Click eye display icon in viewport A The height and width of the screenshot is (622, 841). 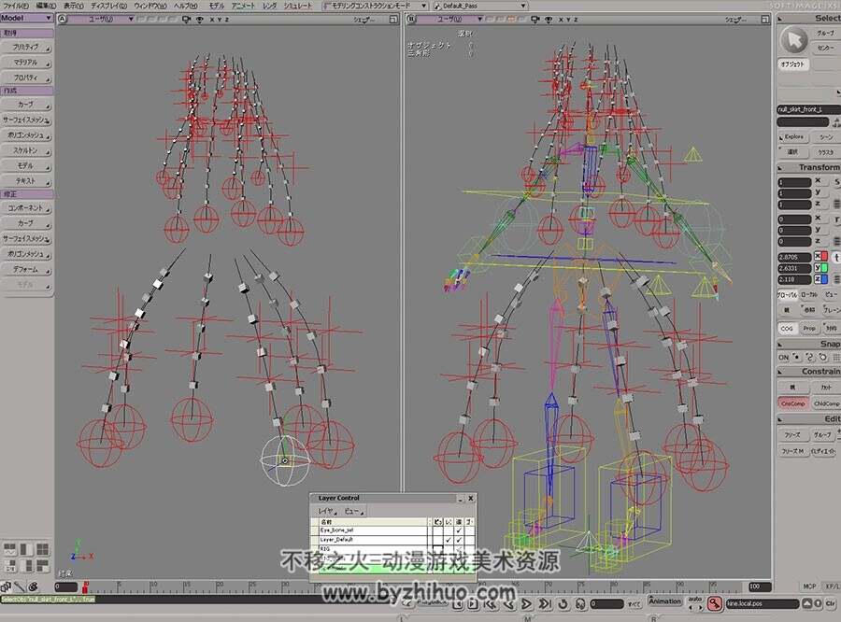(200, 20)
